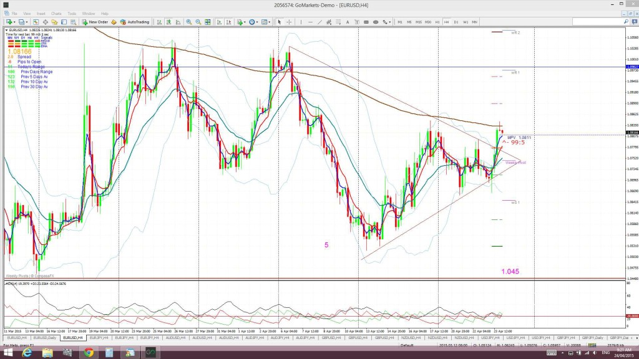
Task: Toggle the Market Watch window icon
Action: point(36,22)
